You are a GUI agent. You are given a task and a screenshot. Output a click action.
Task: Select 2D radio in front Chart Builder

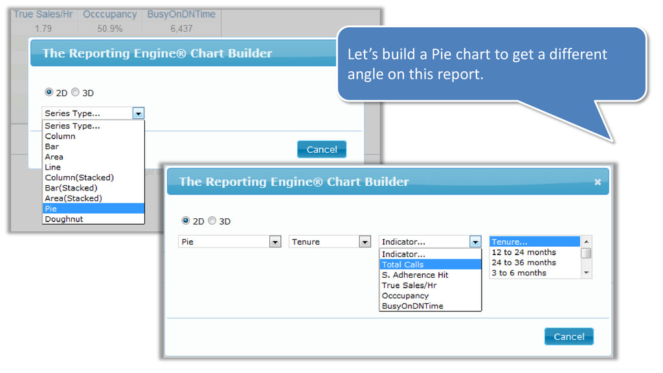(185, 220)
